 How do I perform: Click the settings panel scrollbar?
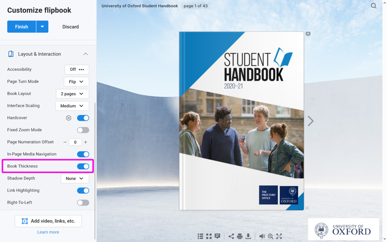[95, 171]
